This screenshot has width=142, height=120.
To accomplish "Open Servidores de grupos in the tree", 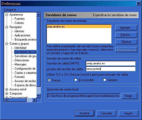I will 26,56.
